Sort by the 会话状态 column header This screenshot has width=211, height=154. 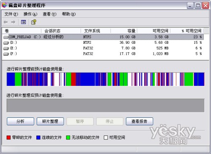pos(61,31)
